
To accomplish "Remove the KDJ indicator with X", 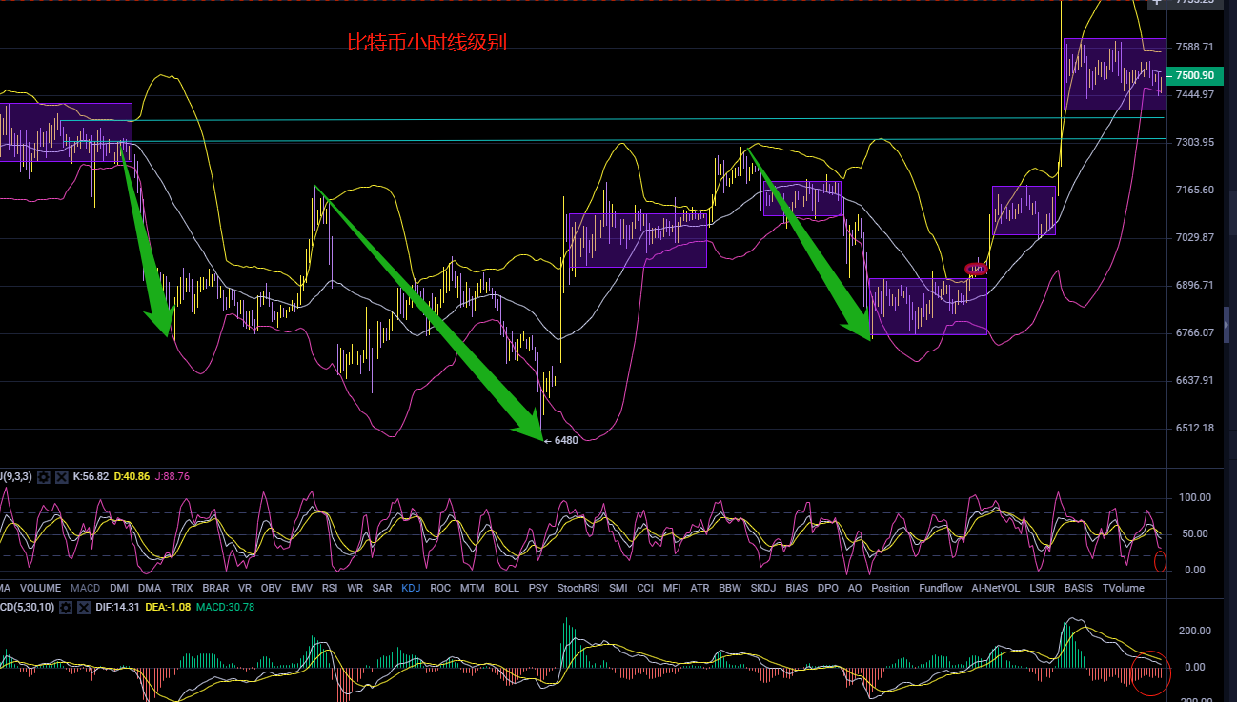I will 62,476.
